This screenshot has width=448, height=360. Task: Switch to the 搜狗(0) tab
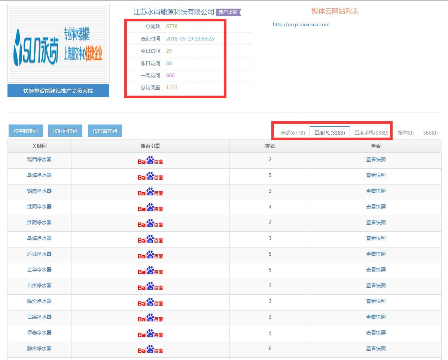(x=406, y=133)
